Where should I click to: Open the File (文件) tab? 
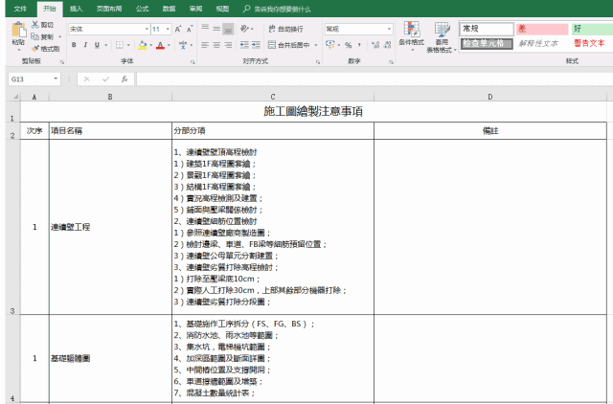[20, 9]
